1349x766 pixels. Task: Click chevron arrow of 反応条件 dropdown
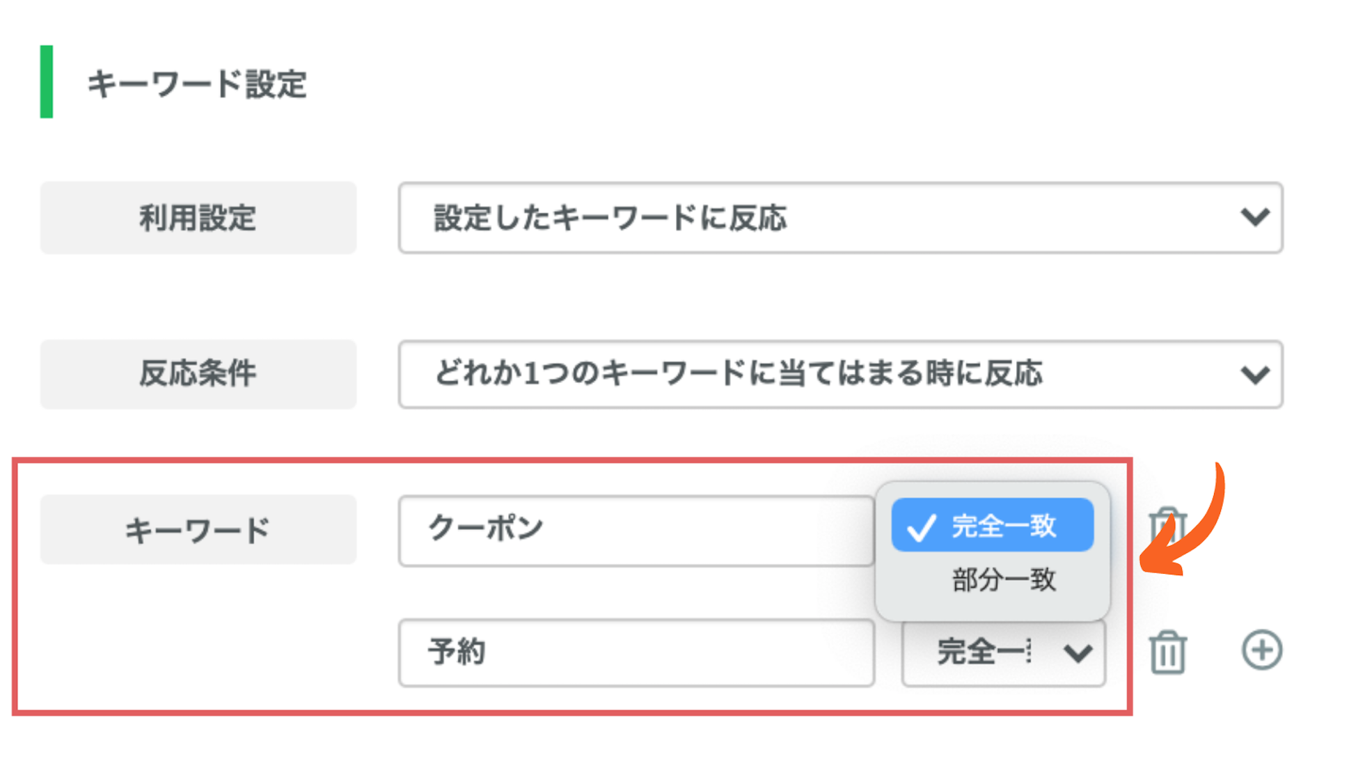(1254, 375)
